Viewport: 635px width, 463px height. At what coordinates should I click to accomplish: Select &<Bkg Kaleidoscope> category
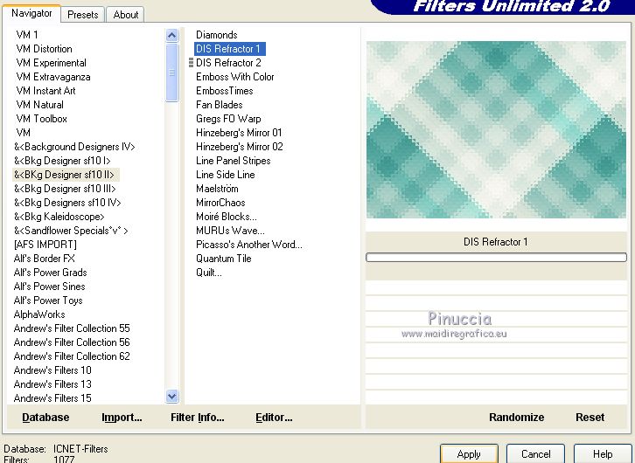coord(59,217)
